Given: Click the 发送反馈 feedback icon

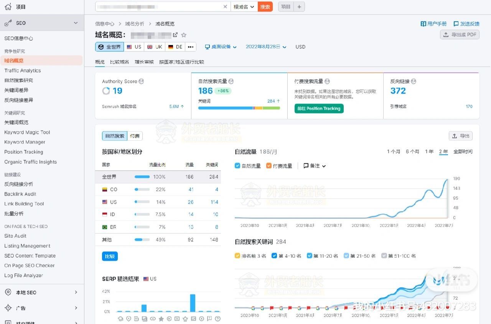Looking at the screenshot, I should 456,23.
